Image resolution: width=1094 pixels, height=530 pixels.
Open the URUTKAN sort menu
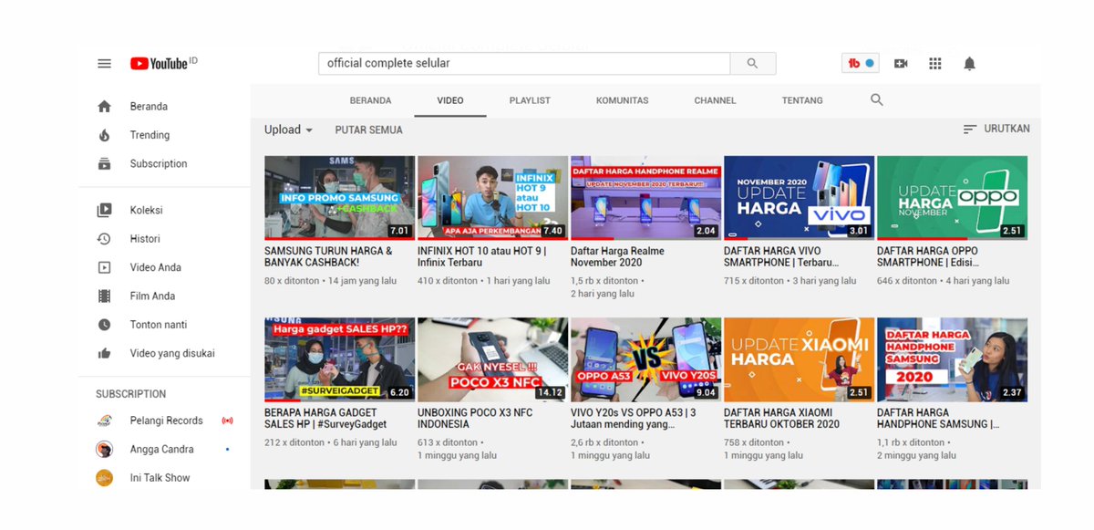[996, 130]
